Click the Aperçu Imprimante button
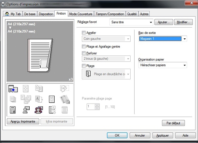198x143 pixels. click(x=23, y=121)
